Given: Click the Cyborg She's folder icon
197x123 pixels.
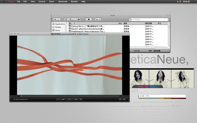Looking at the screenshot, I should click(70, 26).
